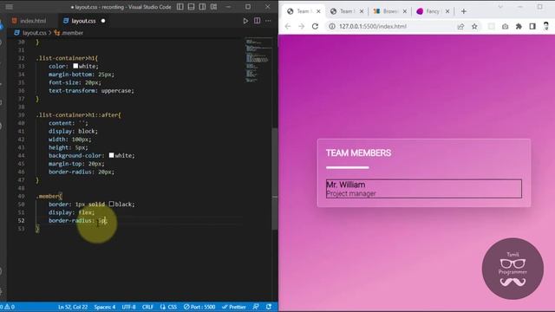Change encoding via UTF-8 status item

128,307
